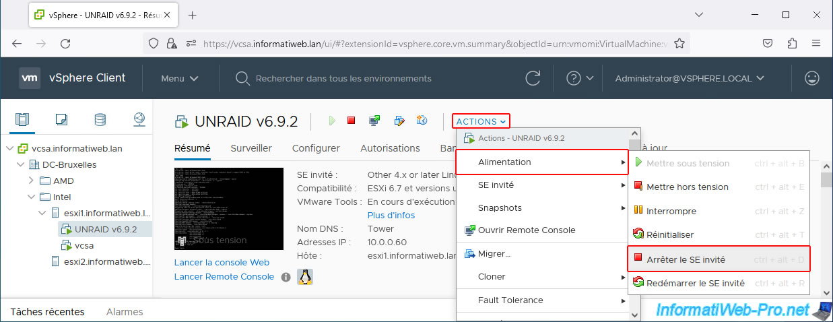Click the green power-on icon in VM toolbar
Image resolution: width=833 pixels, height=322 pixels.
[331, 121]
